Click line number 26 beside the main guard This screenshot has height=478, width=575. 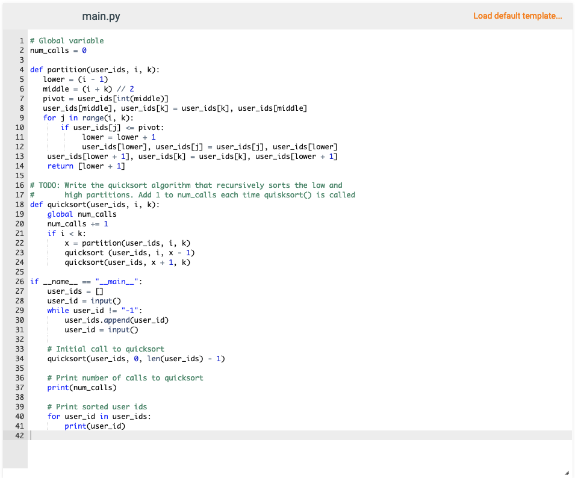(20, 281)
